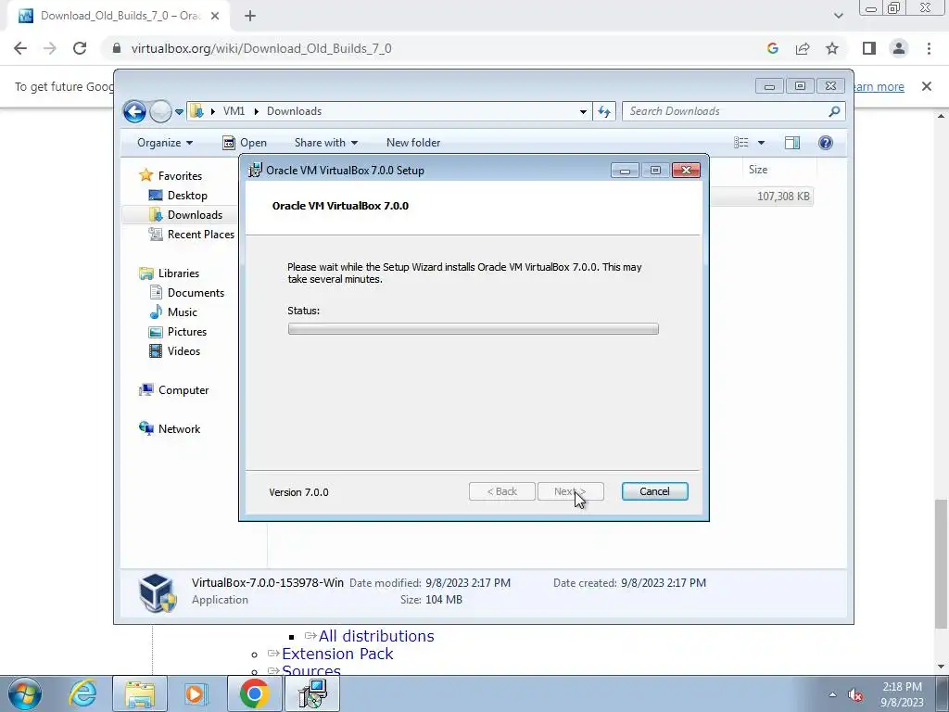Screen dimensions: 949x712
Task: Open more view options dropdown arrow
Action: click(x=762, y=143)
